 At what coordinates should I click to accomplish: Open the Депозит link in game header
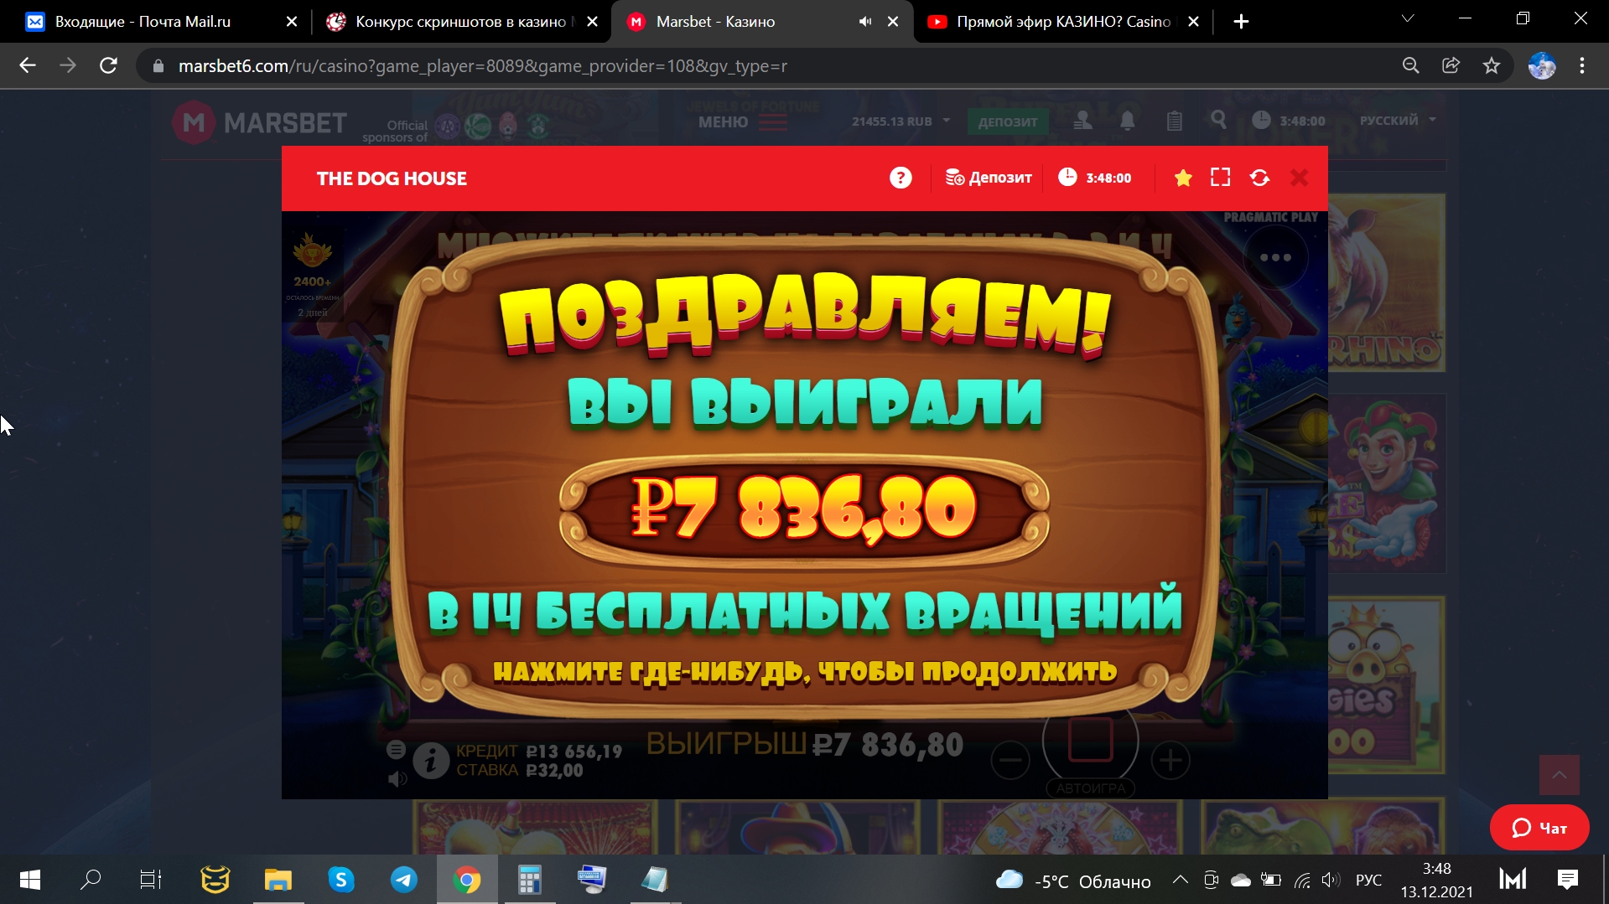[x=989, y=178]
